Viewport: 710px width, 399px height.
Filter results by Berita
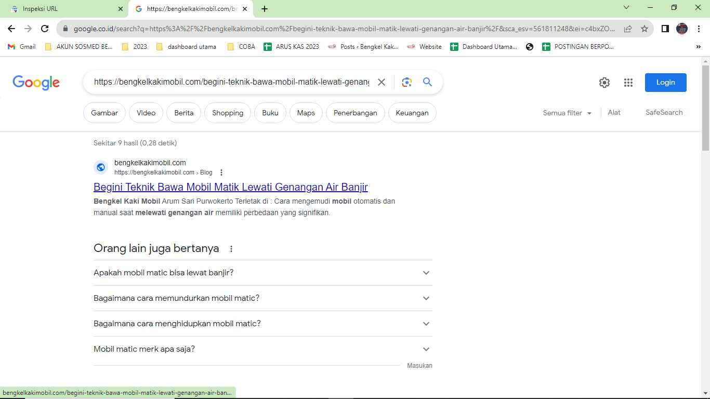pyautogui.click(x=184, y=113)
